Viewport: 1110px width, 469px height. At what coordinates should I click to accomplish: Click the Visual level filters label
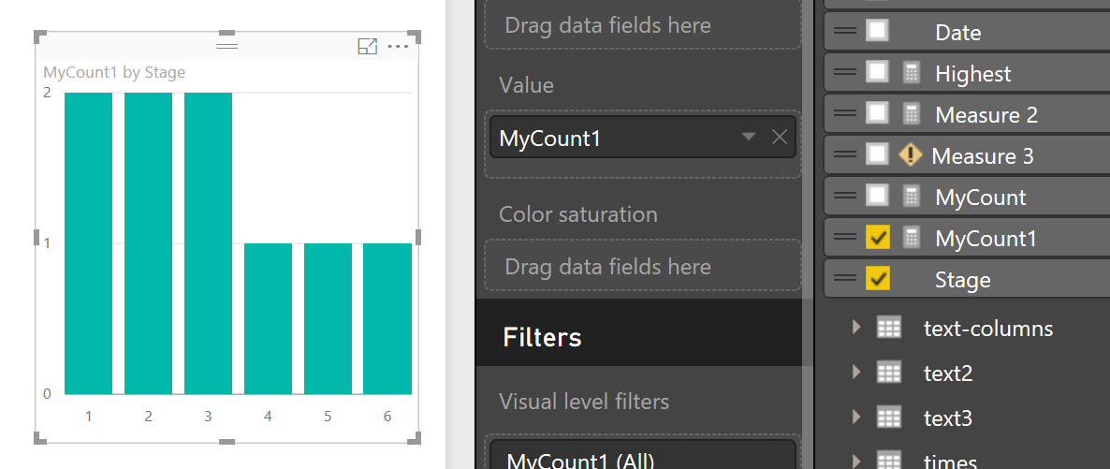point(584,402)
